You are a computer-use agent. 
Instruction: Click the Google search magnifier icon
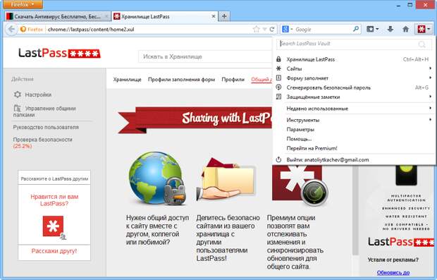click(356, 29)
